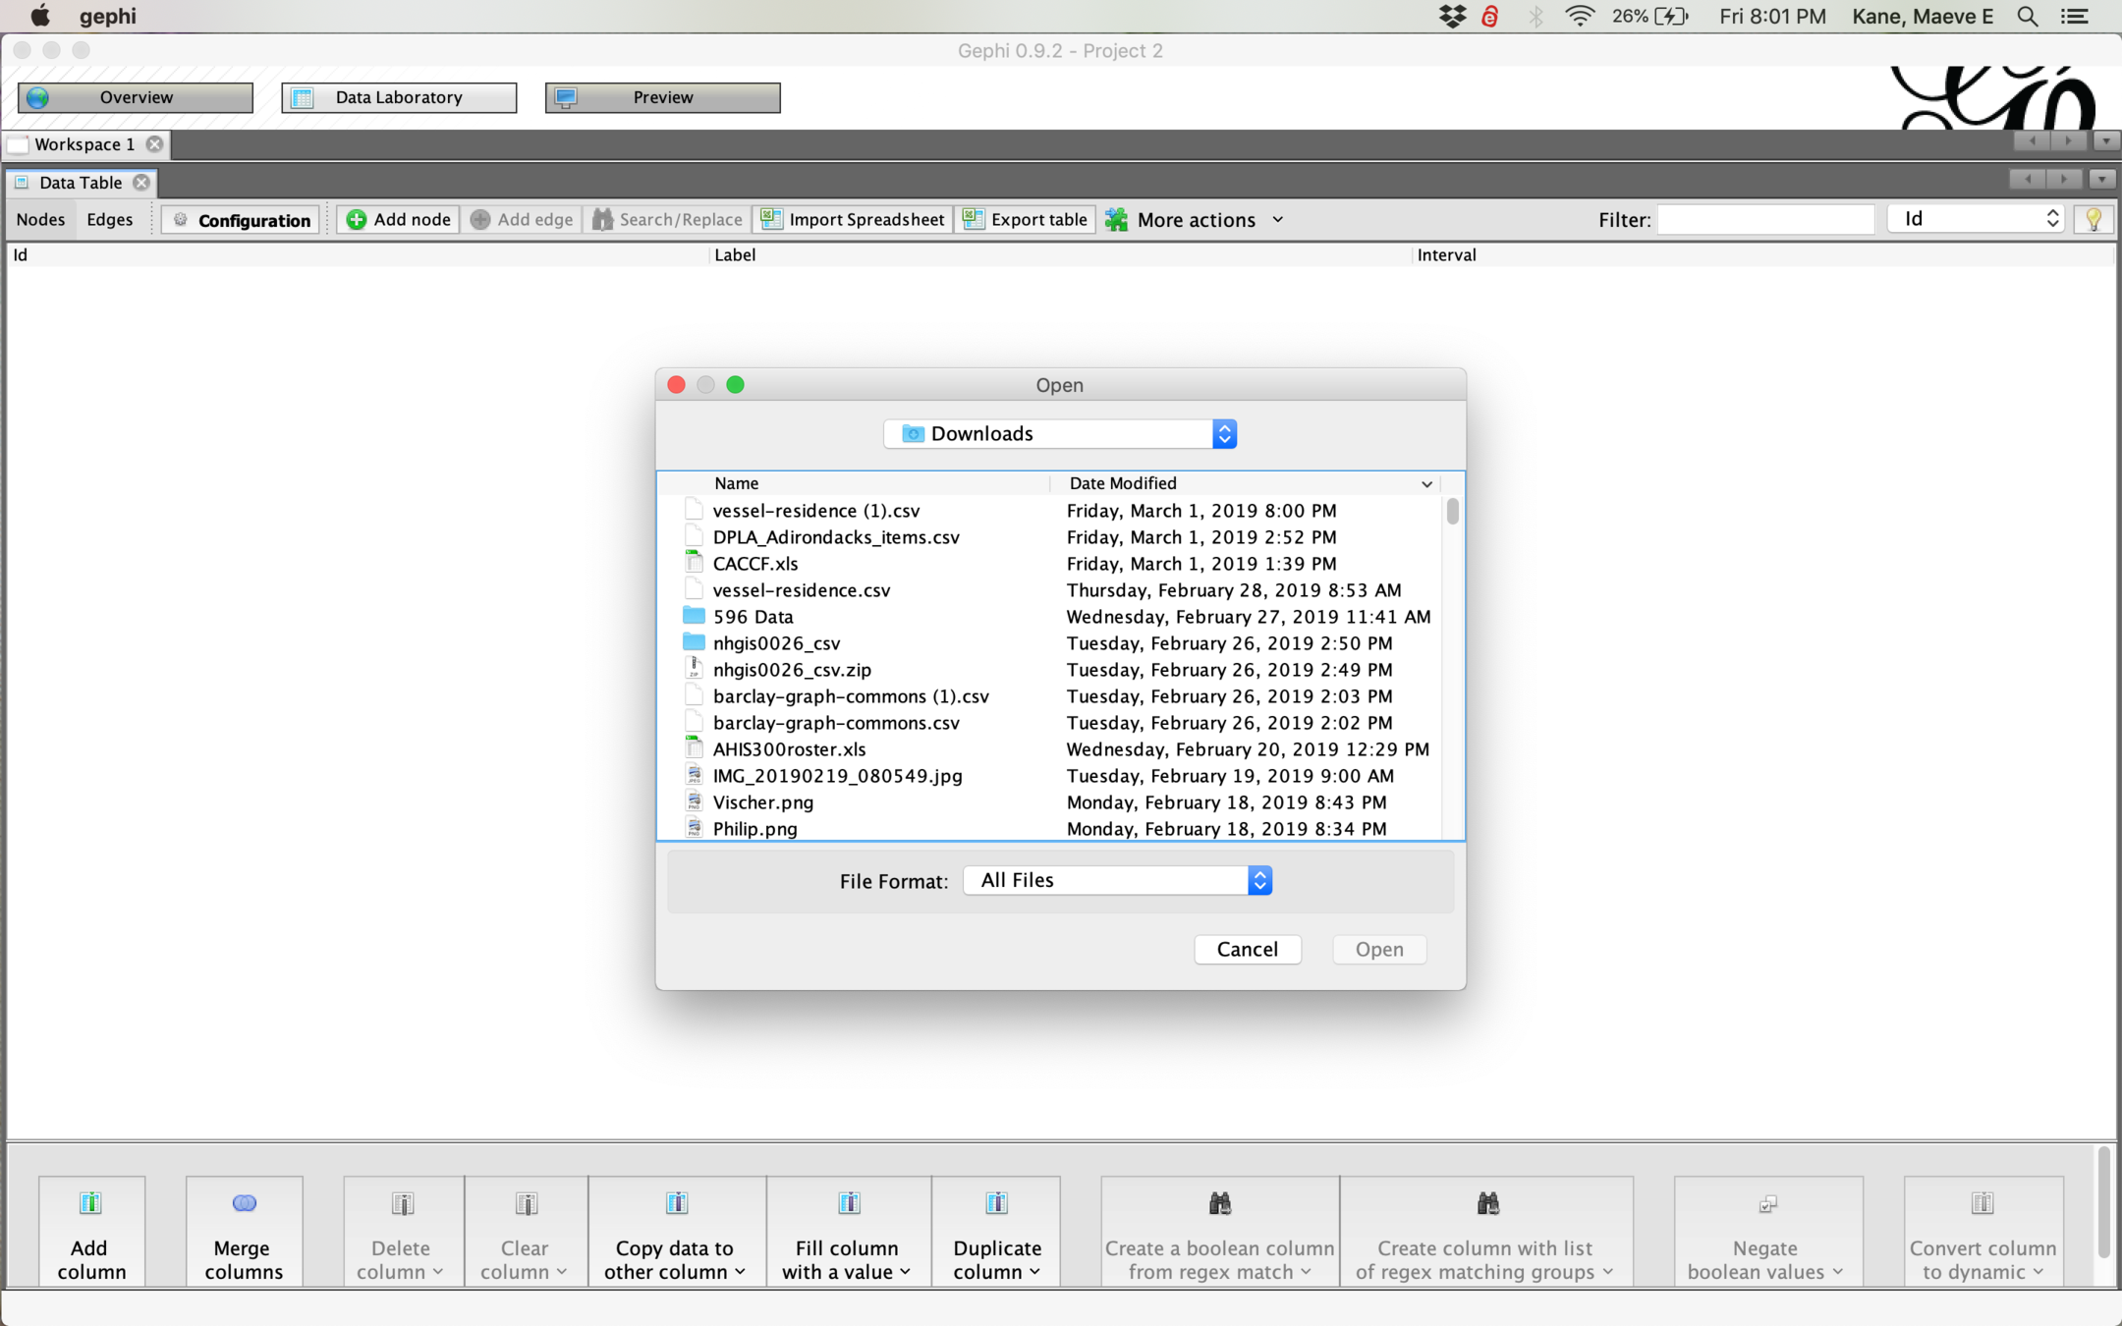The width and height of the screenshot is (2122, 1326).
Task: Click the Add node plus icon
Action: pyautogui.click(x=357, y=220)
